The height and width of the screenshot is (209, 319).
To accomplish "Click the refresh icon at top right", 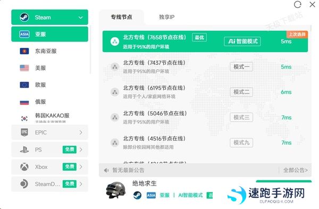I will pyautogui.click(x=297, y=4).
